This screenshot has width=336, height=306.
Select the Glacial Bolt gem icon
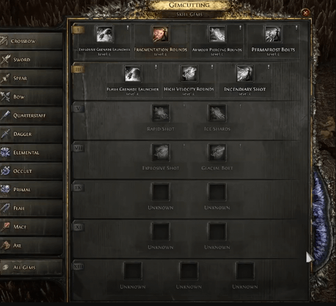[x=217, y=153]
